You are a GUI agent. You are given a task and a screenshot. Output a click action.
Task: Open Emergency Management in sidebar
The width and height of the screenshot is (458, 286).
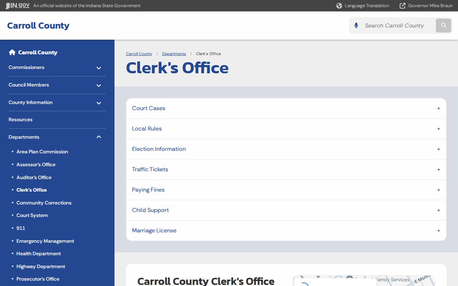(x=45, y=241)
